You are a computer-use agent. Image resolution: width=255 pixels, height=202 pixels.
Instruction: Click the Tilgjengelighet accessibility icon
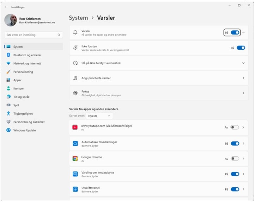click(8, 113)
